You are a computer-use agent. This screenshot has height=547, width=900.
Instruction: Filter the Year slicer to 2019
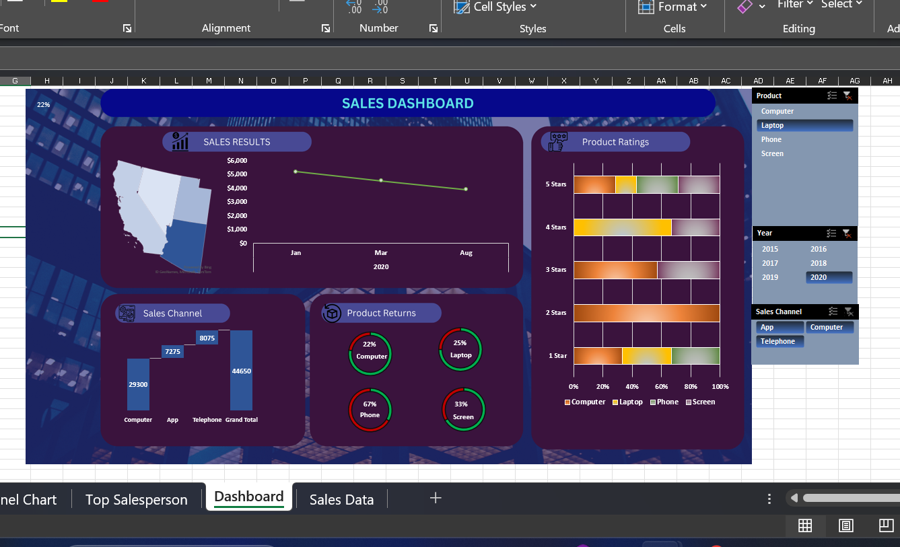[780, 277]
